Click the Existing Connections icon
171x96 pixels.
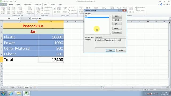pos(30,10)
